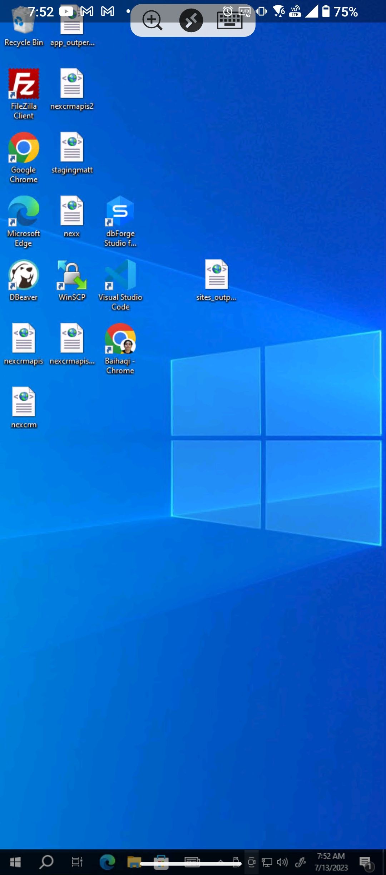Select the sites_outp... file icon
Viewport: 386px width, 875px height.
(x=216, y=280)
